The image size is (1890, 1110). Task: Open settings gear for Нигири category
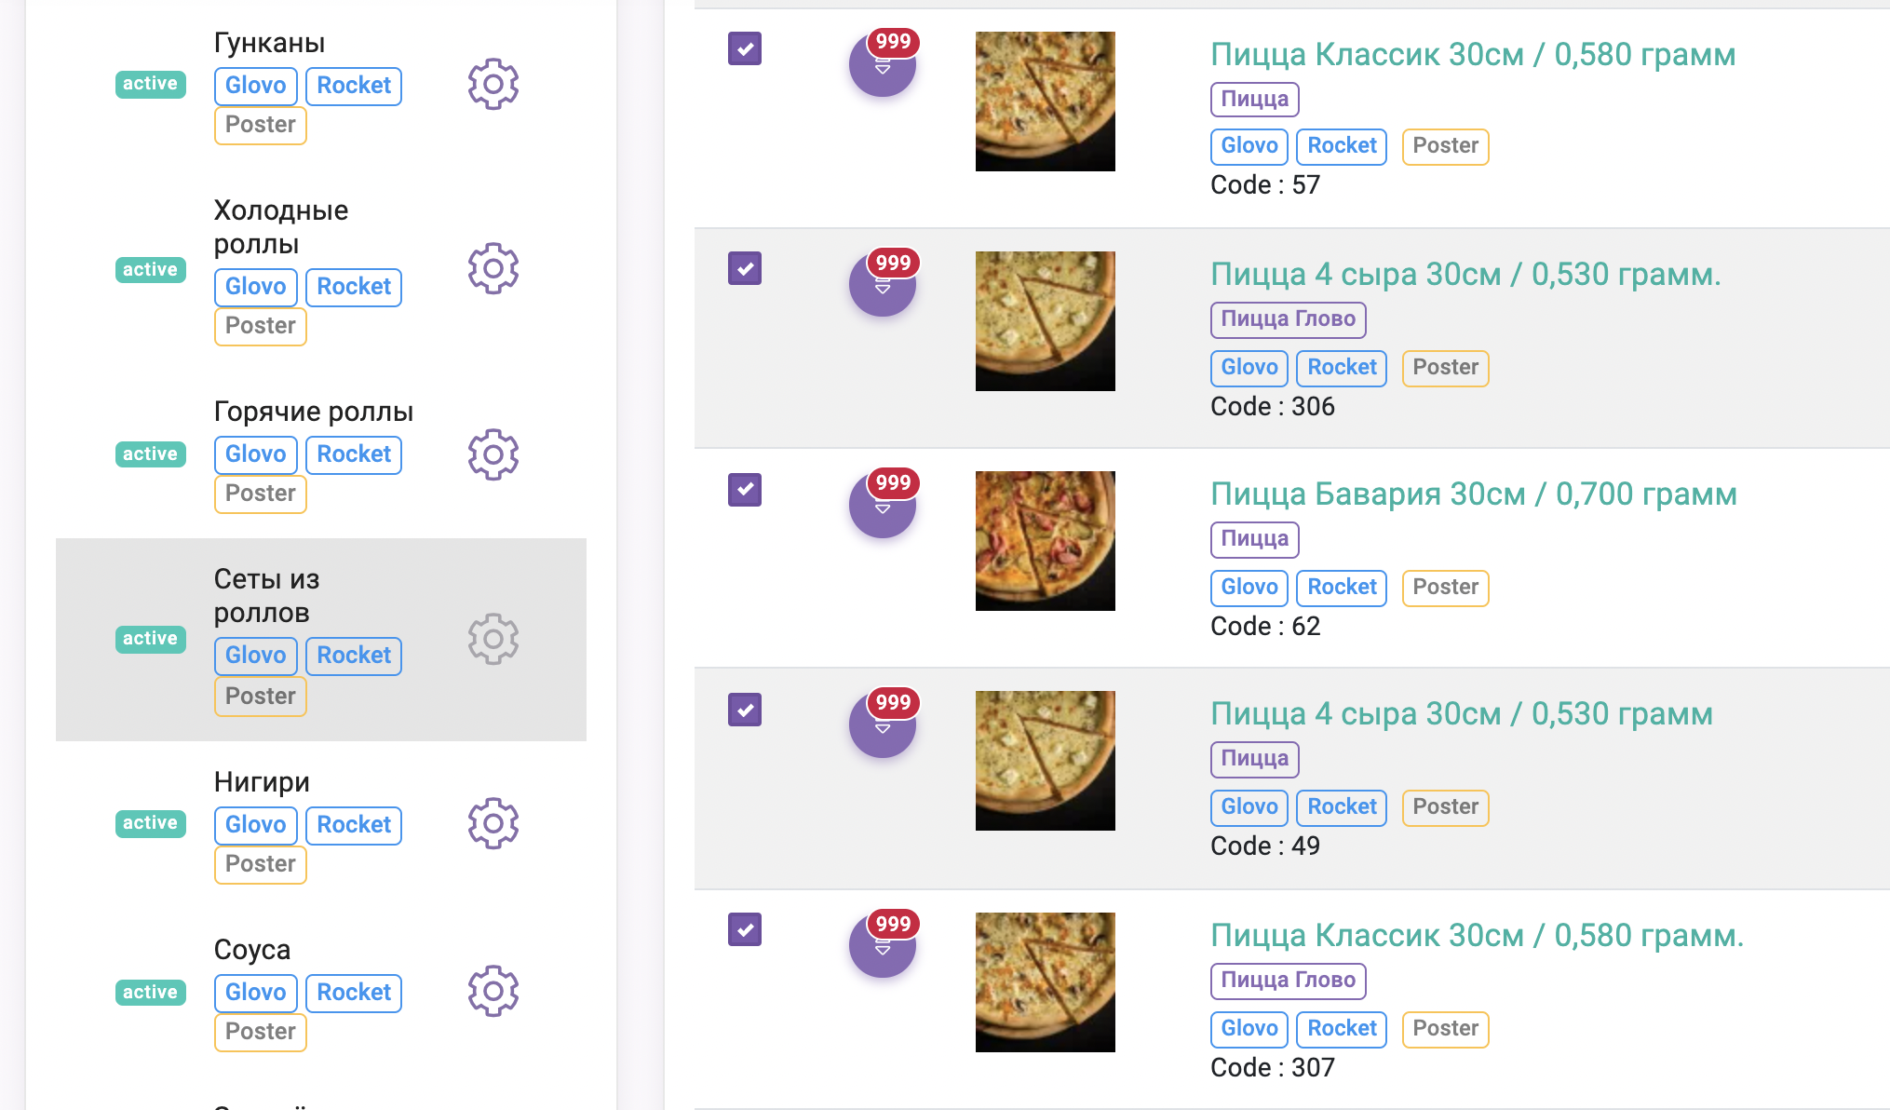[493, 823]
